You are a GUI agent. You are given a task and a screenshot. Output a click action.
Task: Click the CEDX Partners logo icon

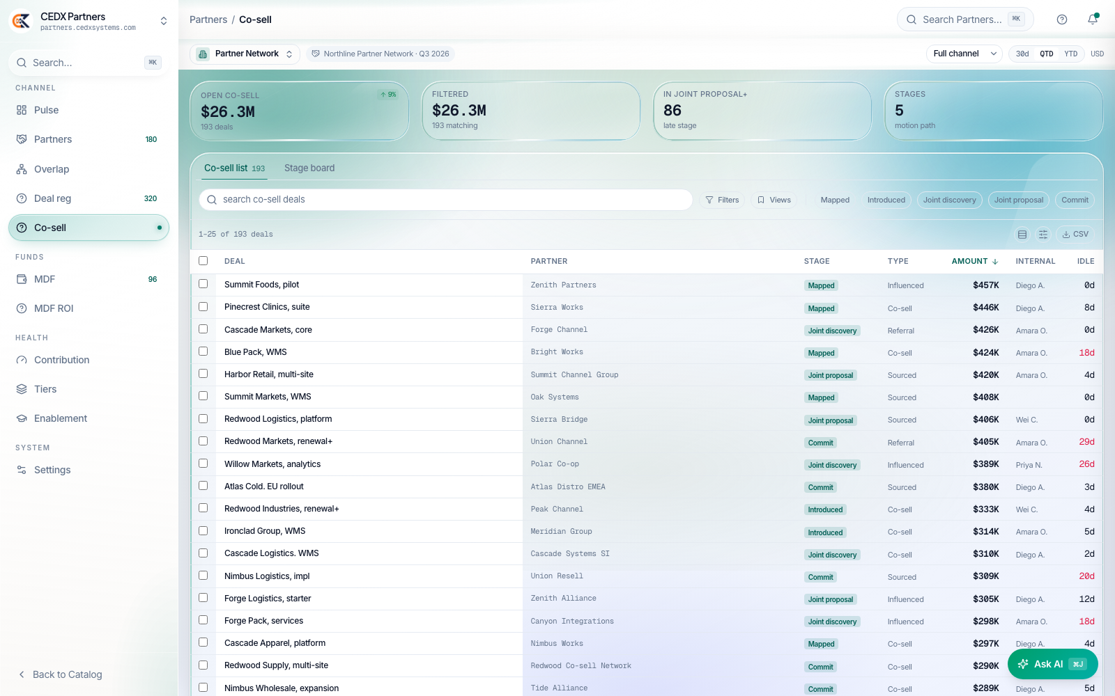pos(21,21)
